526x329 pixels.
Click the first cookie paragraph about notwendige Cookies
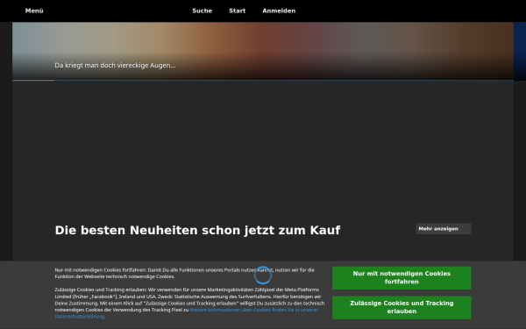click(x=184, y=273)
